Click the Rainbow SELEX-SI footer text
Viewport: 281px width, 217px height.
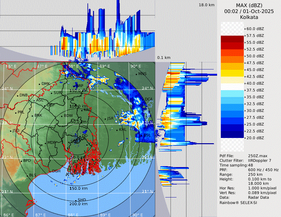tap(238, 202)
